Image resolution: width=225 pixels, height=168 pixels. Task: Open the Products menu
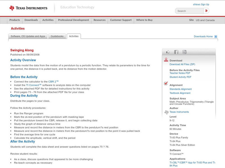(15, 20)
